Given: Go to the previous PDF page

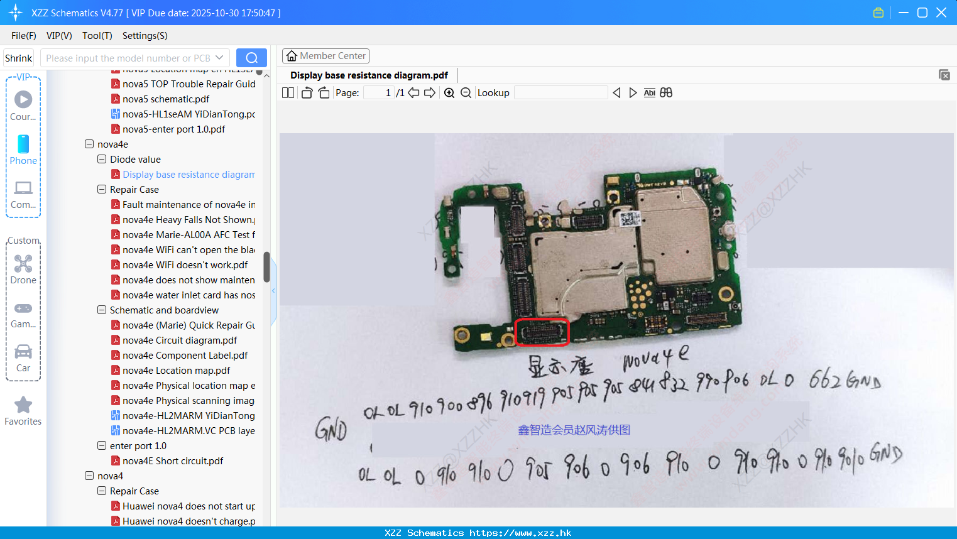Looking at the screenshot, I should pos(413,93).
